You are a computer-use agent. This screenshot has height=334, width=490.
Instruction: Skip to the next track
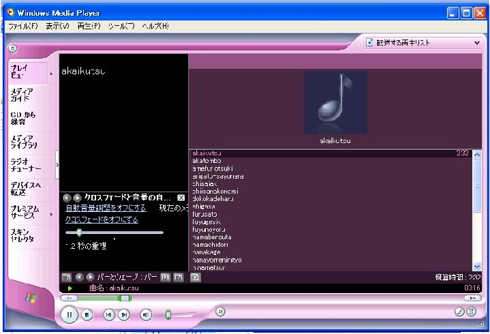(x=124, y=315)
